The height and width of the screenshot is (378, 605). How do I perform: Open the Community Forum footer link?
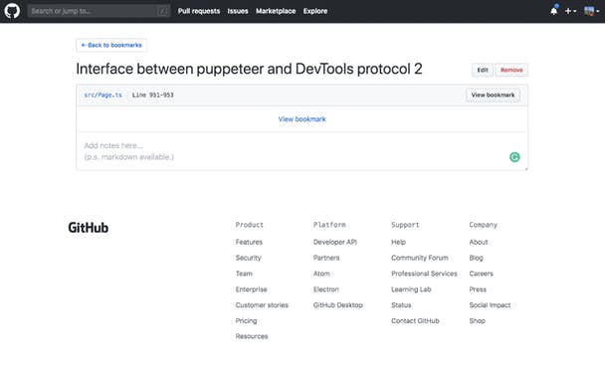point(419,258)
